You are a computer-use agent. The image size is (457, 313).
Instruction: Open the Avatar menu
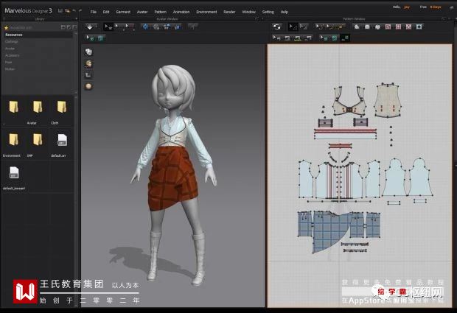[x=141, y=13]
